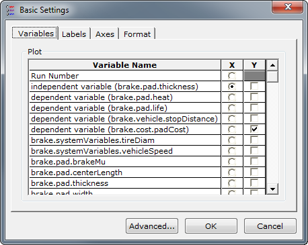Switch to the Format tab
This screenshot has width=308, height=245.
137,34
